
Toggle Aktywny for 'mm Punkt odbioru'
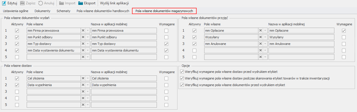point(17,37)
